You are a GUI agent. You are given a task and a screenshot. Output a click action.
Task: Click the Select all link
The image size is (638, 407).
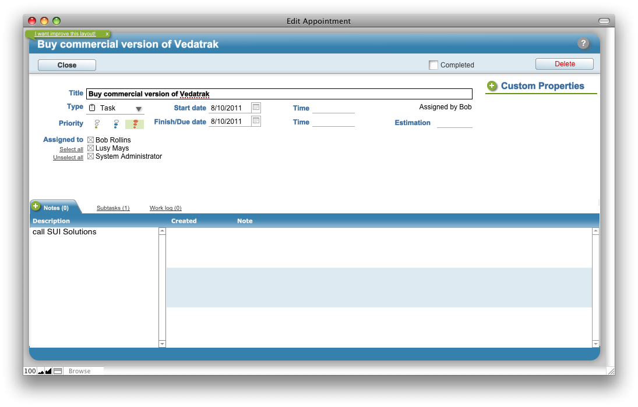point(71,149)
